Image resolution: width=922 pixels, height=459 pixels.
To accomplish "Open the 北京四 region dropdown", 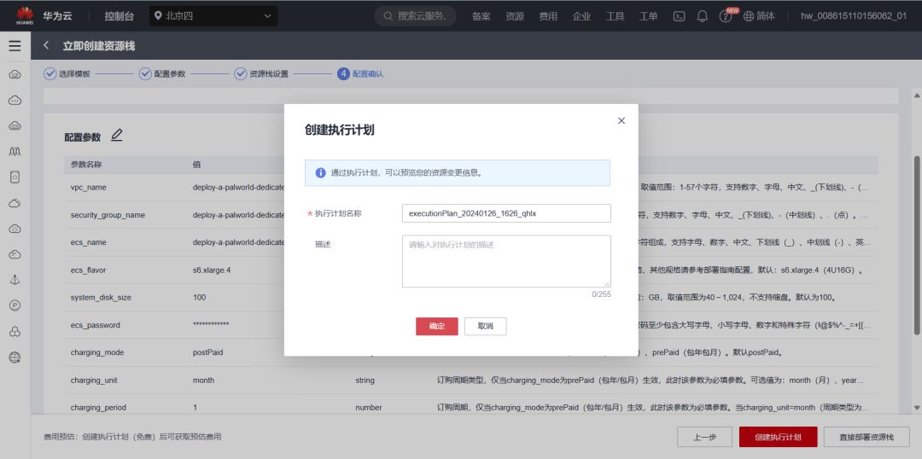I will tap(214, 16).
